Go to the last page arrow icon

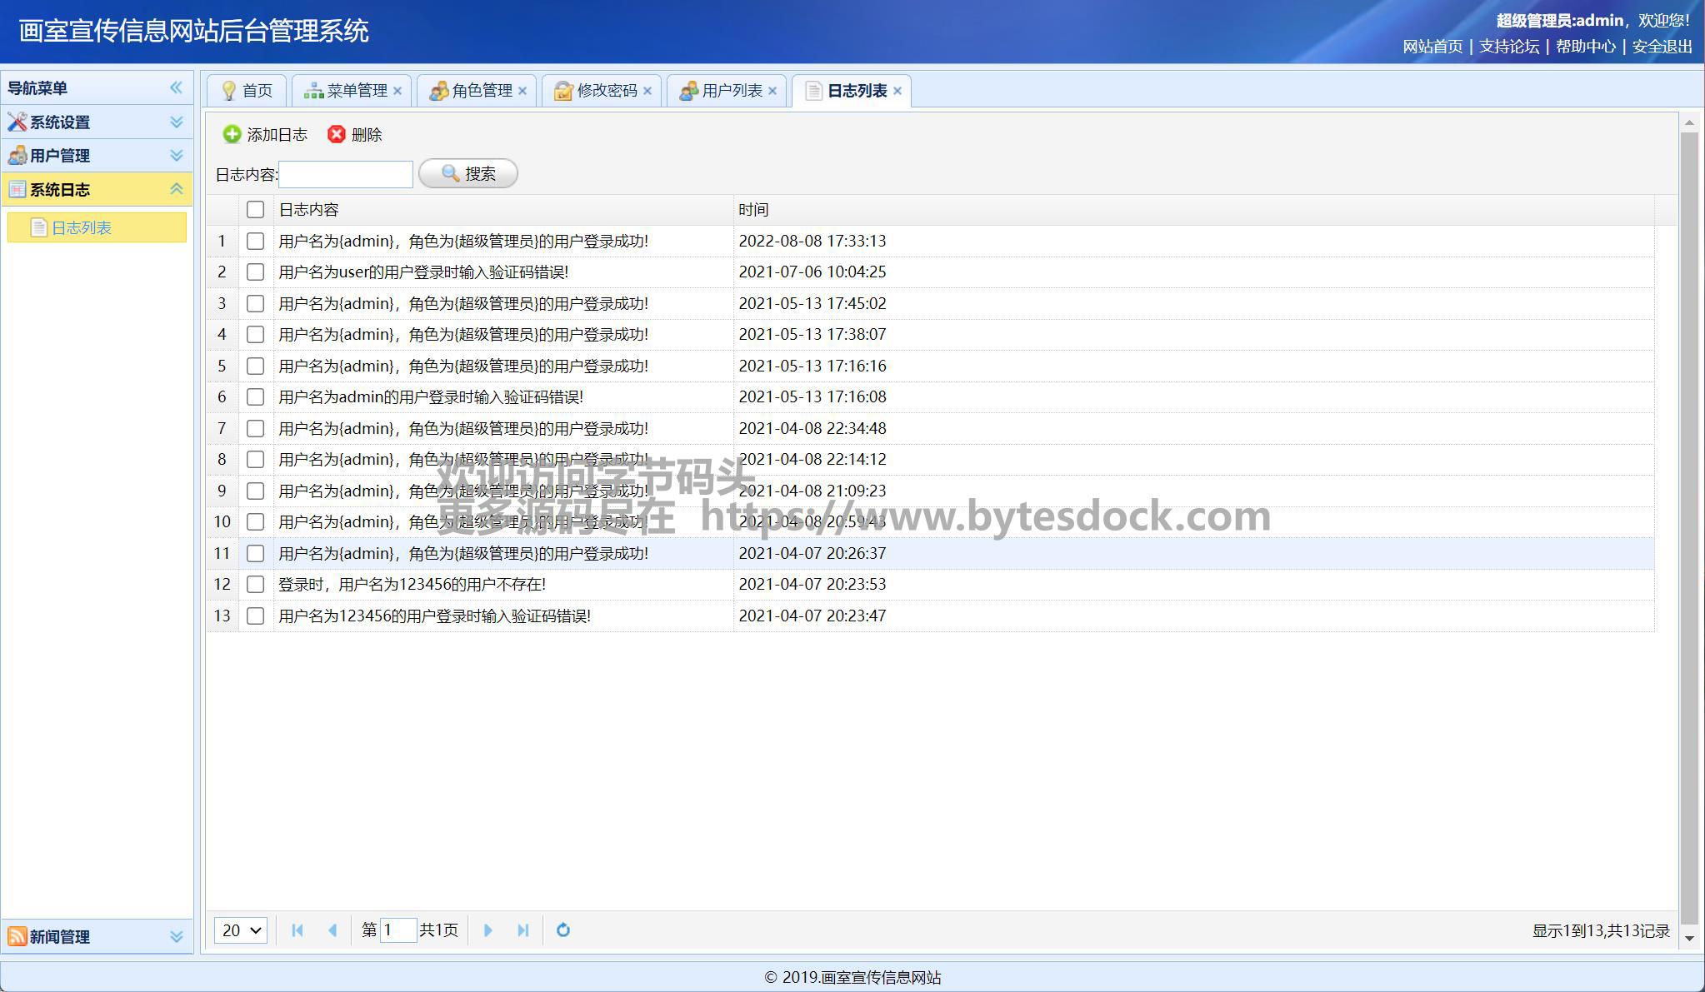[522, 930]
